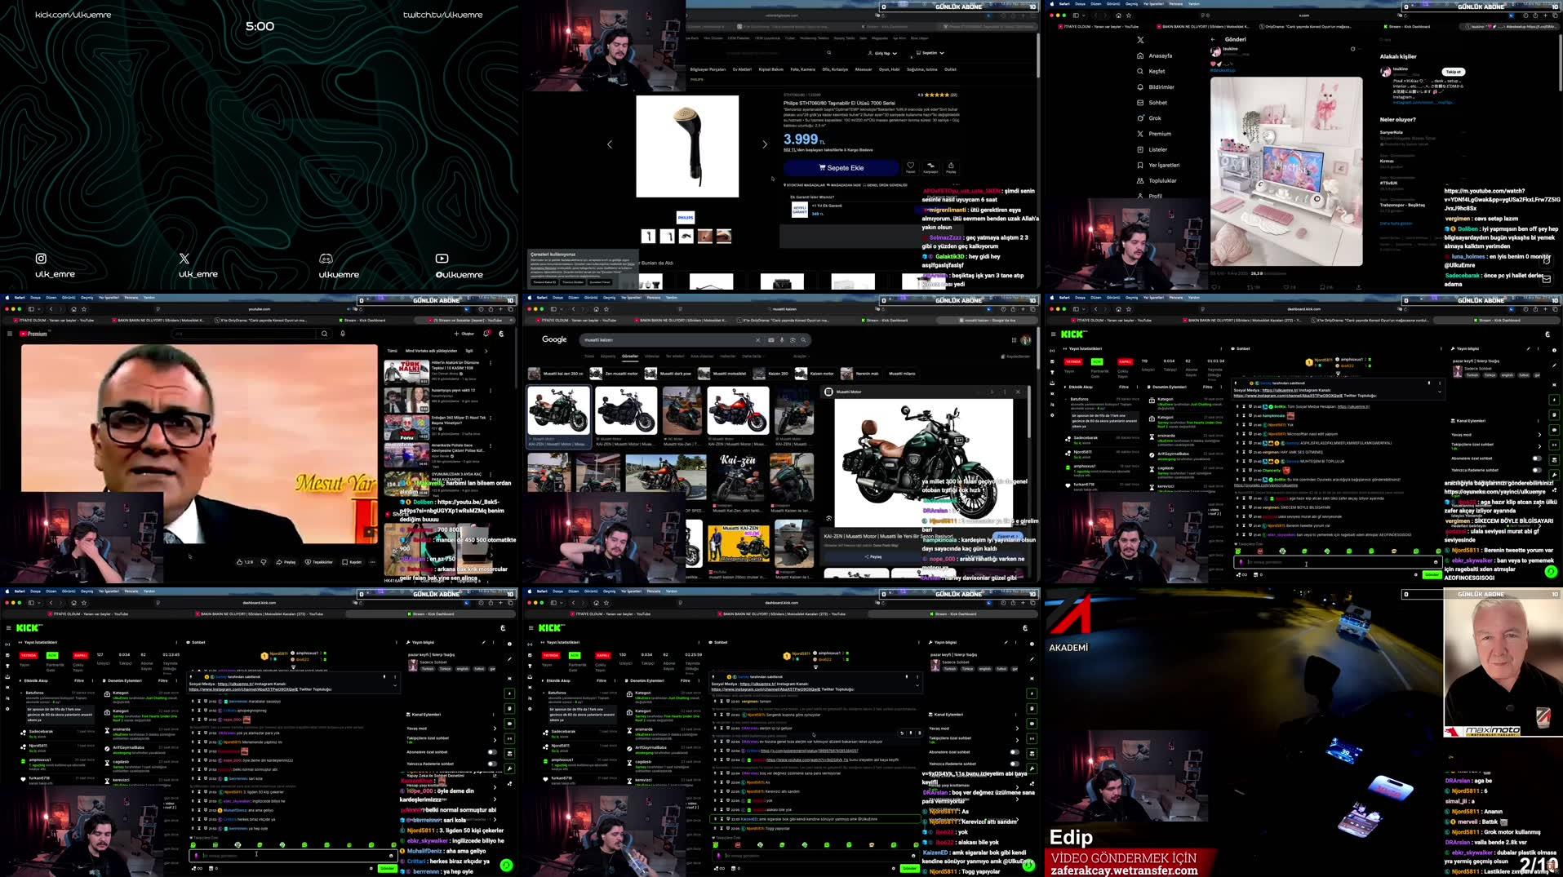Open Kaydedilenler on Google Images results
Image resolution: width=1563 pixels, height=877 pixels.
coord(1015,357)
